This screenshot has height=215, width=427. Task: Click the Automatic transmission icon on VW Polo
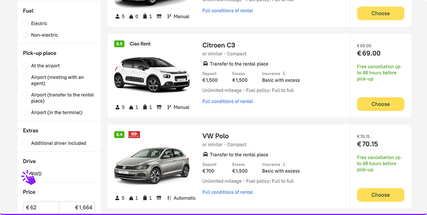[x=169, y=198]
